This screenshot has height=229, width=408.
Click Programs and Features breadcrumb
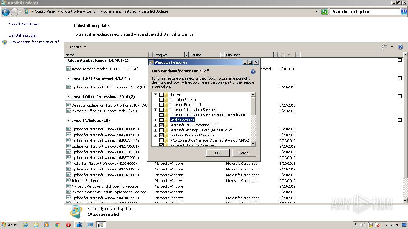point(118,11)
